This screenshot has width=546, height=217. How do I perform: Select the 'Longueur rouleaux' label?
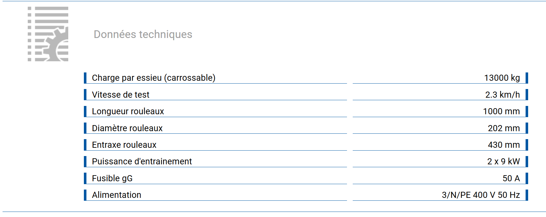pos(128,111)
